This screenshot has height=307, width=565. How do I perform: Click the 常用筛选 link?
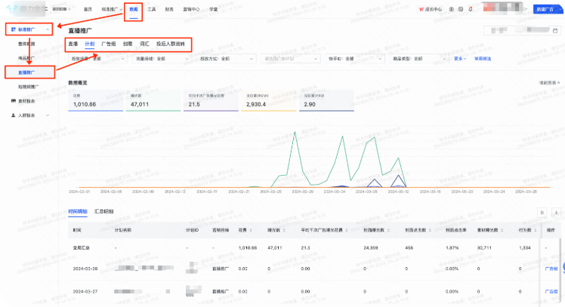coord(483,58)
